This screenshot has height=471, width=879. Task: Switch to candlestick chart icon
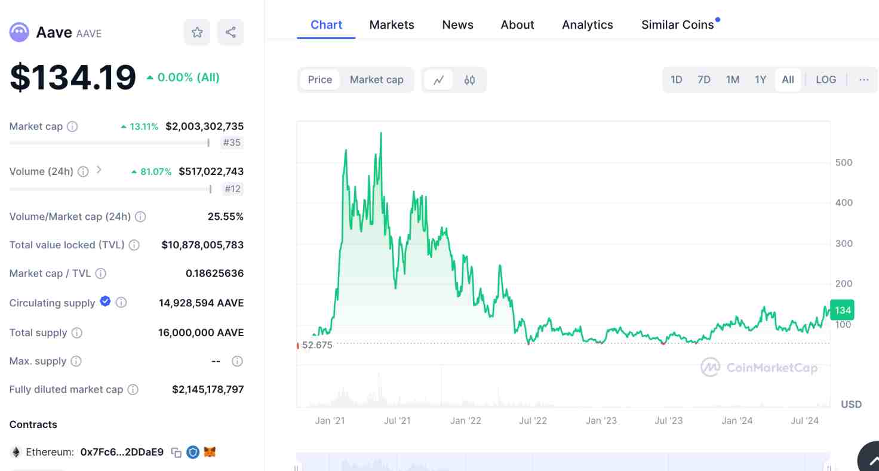(469, 80)
